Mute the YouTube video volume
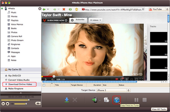 (x=53, y=79)
